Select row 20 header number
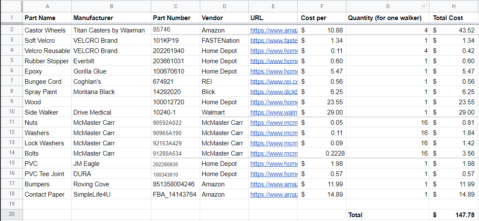Viewport: 479px width, 221px height. (11, 215)
